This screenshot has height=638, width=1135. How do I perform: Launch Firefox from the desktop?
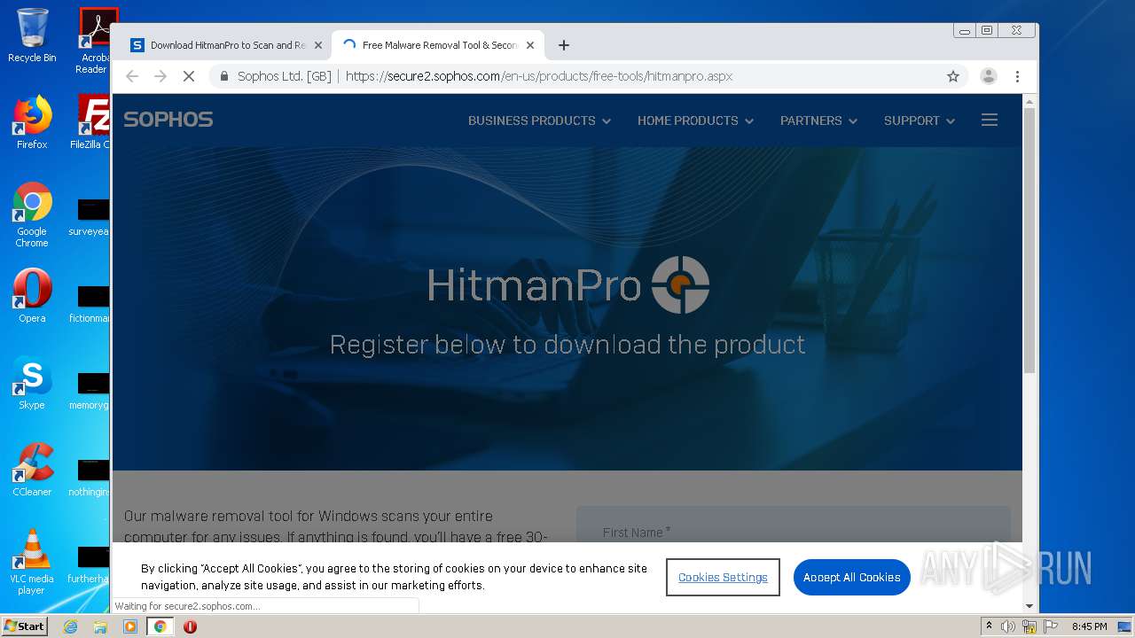pyautogui.click(x=32, y=122)
